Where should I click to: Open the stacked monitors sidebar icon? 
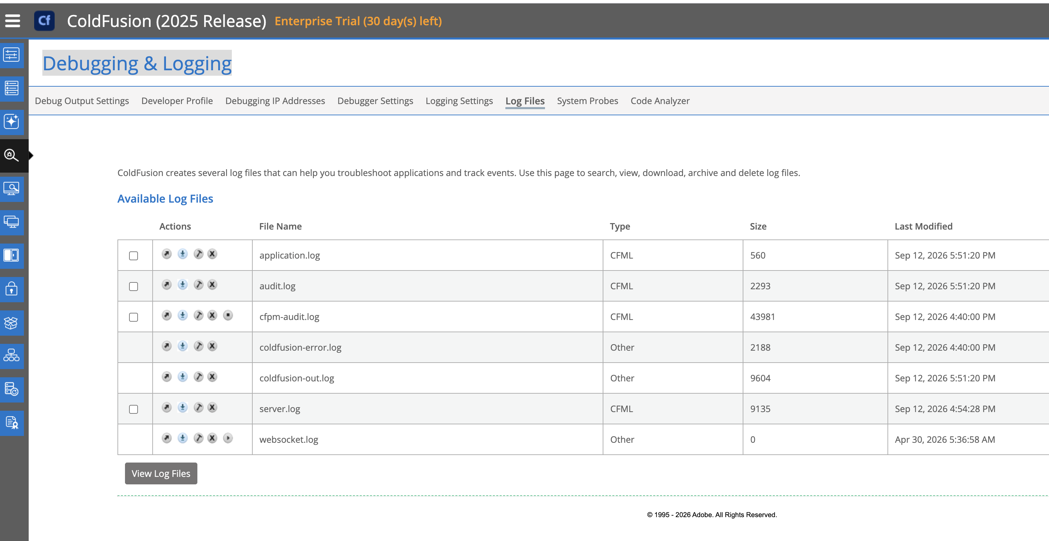(x=11, y=222)
